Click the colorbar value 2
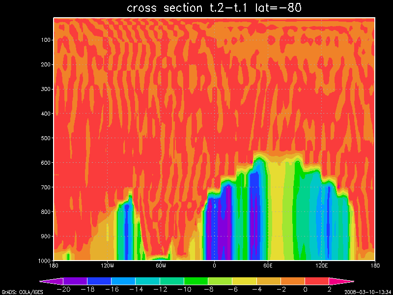393x295 pixels. 329,290
